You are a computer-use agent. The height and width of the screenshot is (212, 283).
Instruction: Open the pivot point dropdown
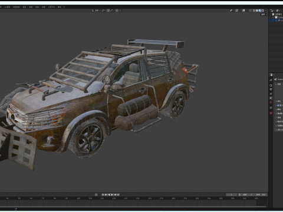pyautogui.click(x=104, y=11)
